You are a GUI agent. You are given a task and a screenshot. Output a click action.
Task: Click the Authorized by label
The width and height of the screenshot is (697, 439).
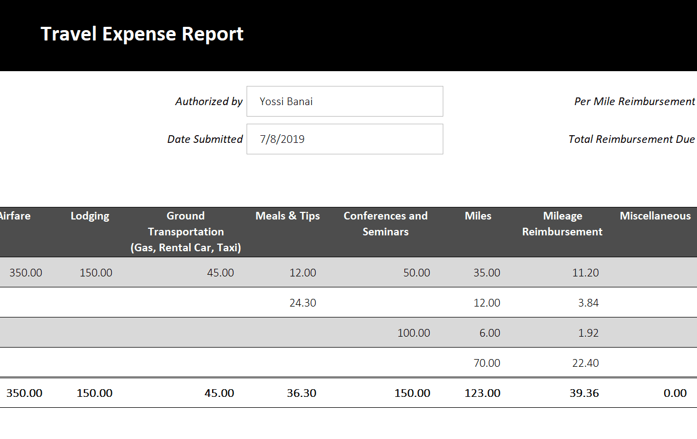click(209, 101)
